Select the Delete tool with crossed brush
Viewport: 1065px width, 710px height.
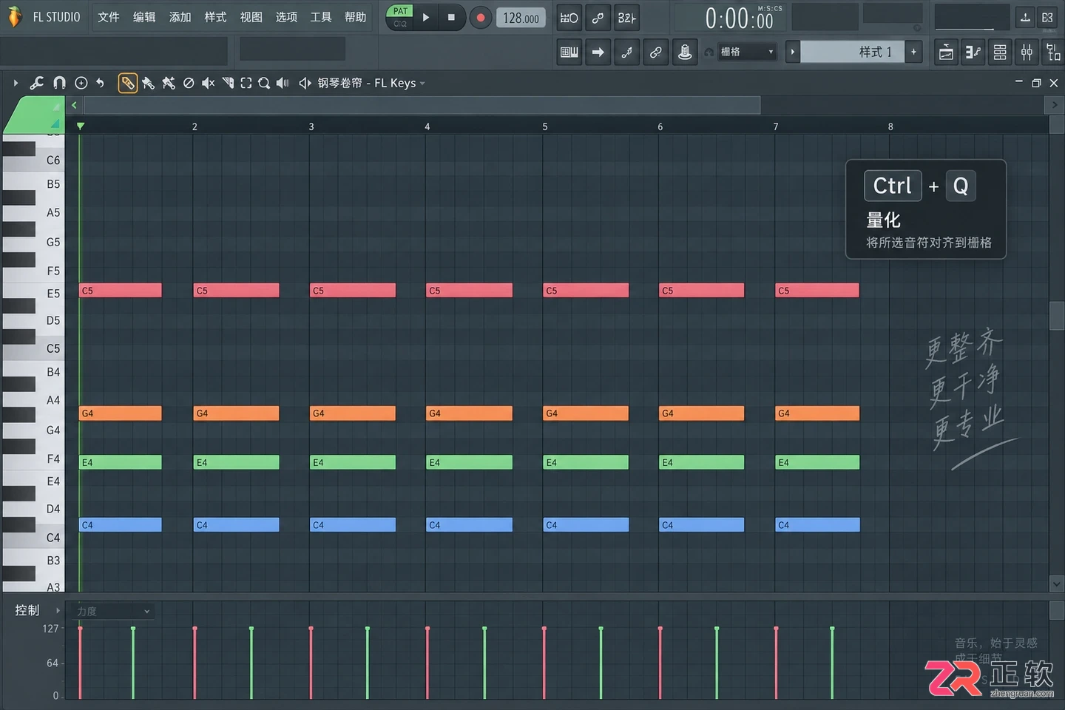(169, 83)
